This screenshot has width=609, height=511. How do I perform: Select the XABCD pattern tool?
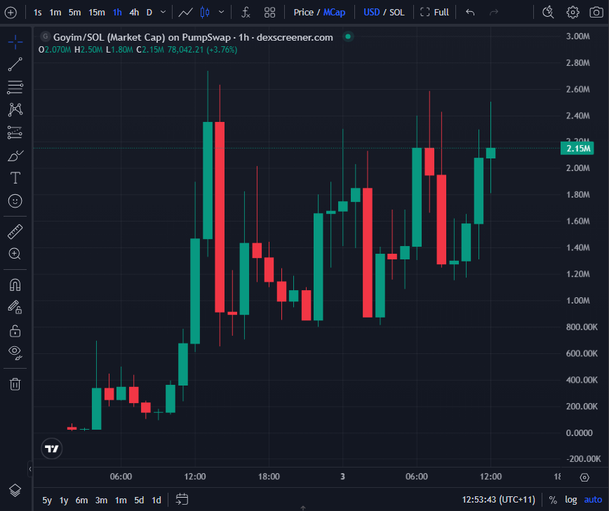15,110
